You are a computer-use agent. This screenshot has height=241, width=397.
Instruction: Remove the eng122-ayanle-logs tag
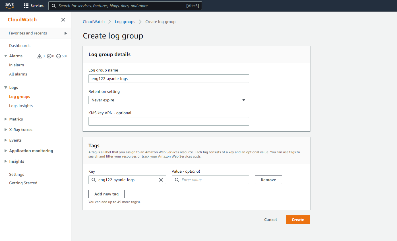268,180
